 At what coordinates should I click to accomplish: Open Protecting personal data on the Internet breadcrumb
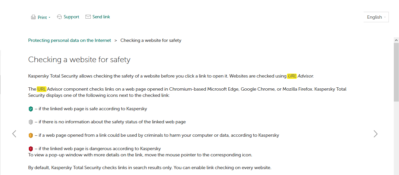[x=69, y=40]
